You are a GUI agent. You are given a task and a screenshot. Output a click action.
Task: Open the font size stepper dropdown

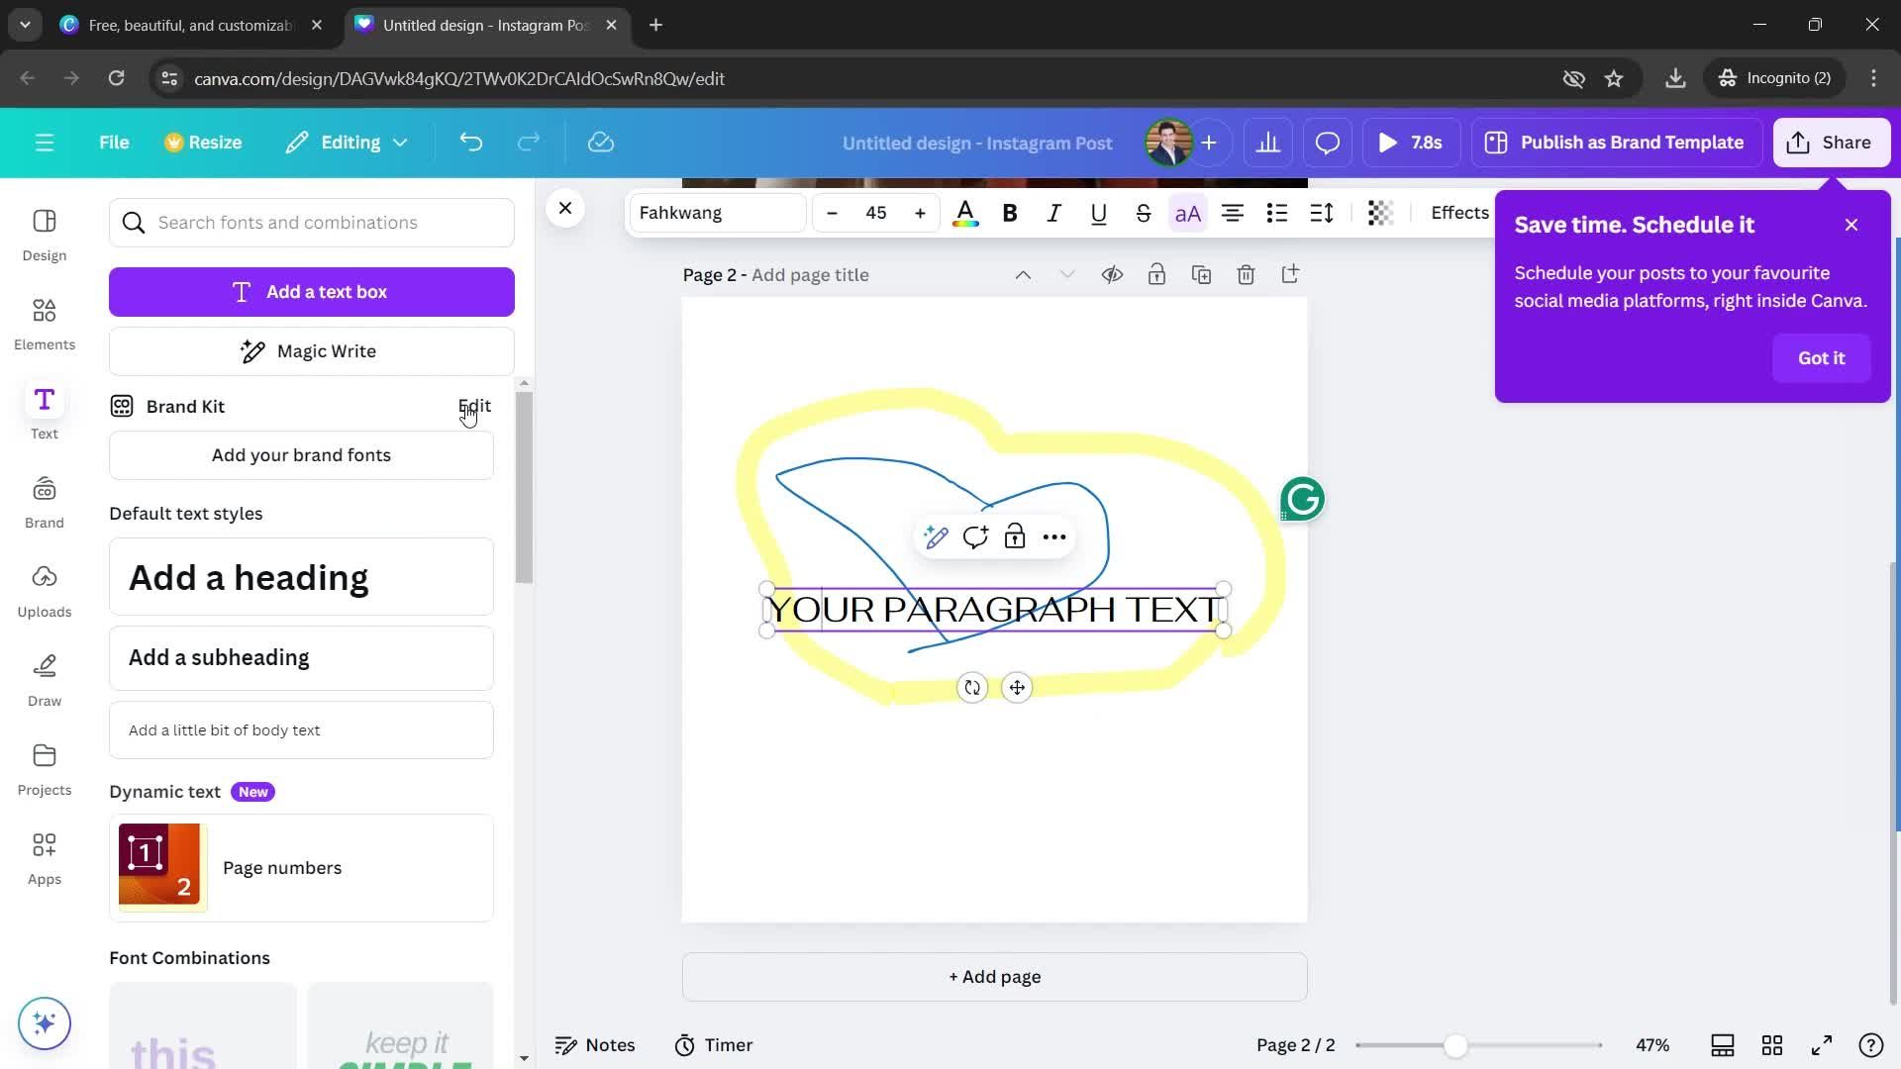point(875,212)
